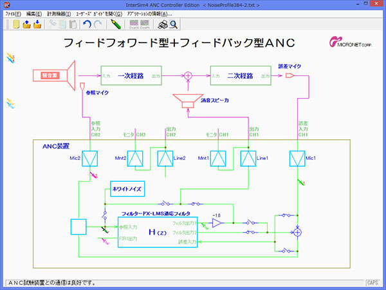The width and height of the screenshot is (386, 290).
Task: Select the green pencil edit tool
Action: (115, 24)
